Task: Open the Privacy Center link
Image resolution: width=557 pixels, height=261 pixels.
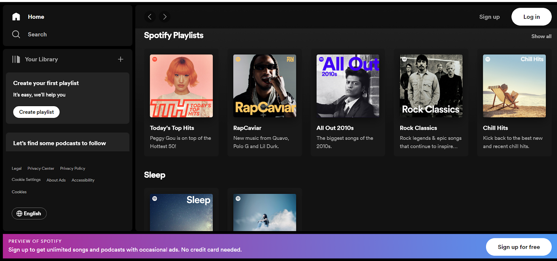Action: [x=41, y=168]
